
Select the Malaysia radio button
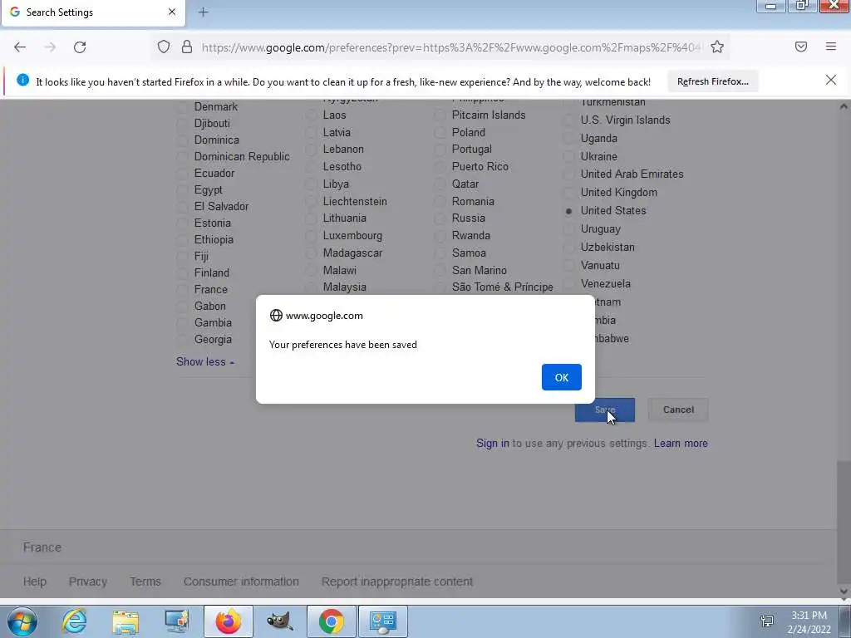(311, 287)
